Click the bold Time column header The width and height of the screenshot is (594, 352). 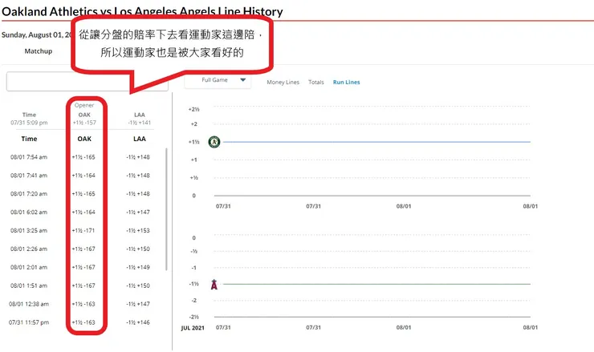[x=29, y=139]
